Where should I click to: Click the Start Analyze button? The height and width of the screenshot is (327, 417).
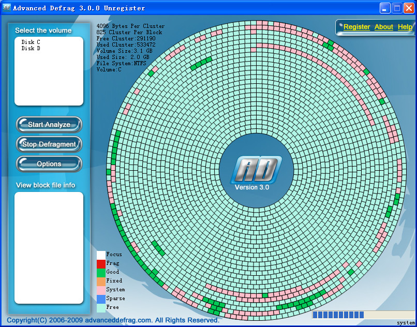pos(49,125)
